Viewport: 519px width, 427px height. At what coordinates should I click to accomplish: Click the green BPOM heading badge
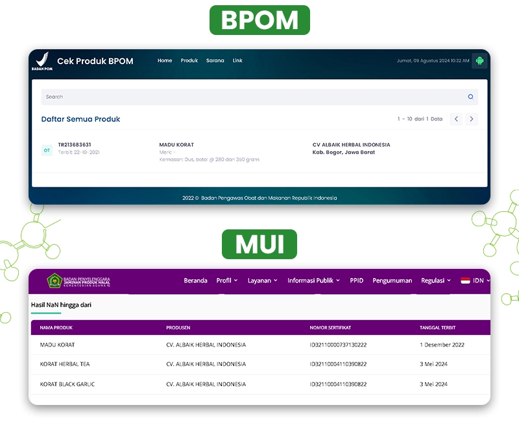point(259,20)
